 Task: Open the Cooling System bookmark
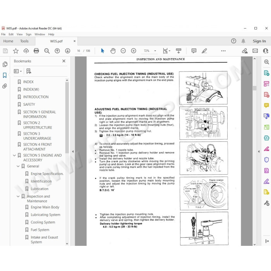pyautogui.click(x=43, y=222)
